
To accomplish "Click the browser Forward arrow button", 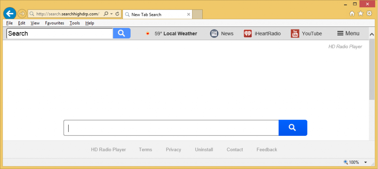I will [22, 14].
